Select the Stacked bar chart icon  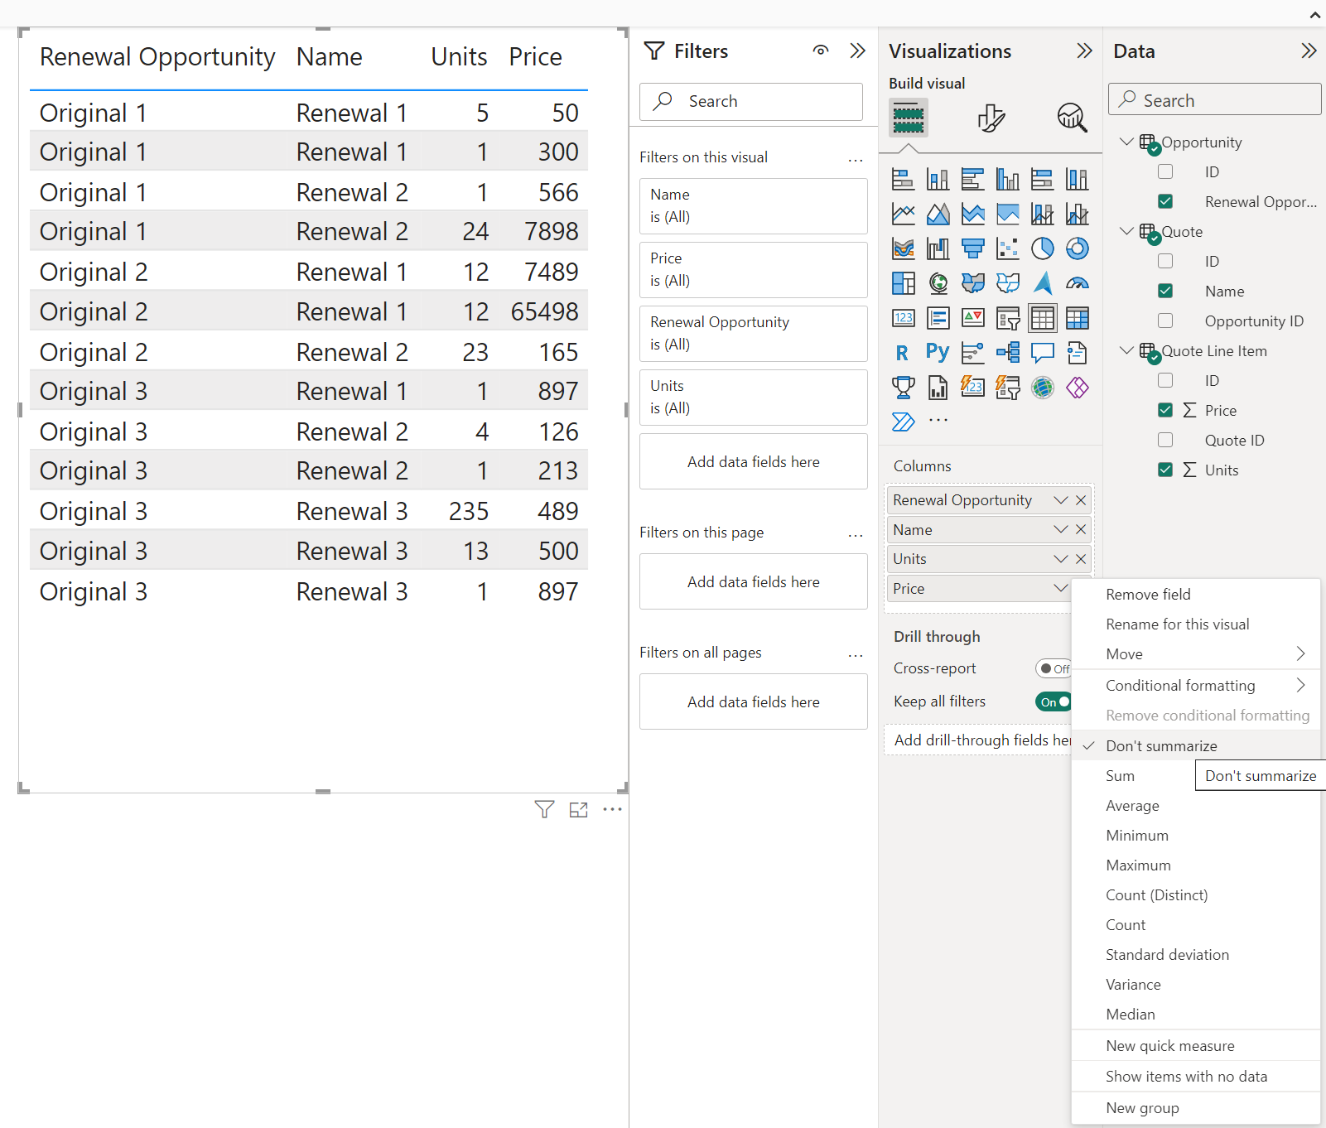tap(903, 179)
